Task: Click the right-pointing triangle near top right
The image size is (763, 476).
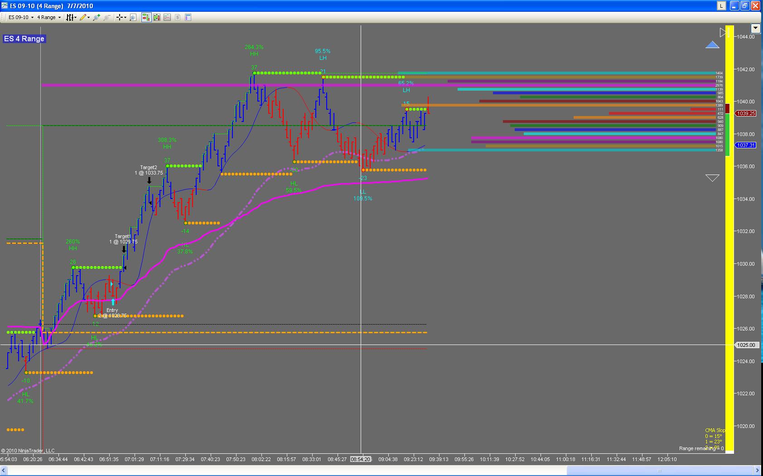Action: click(x=723, y=32)
